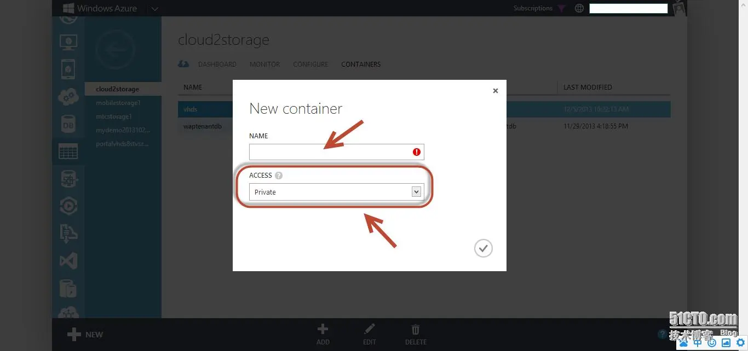The image size is (748, 351).
Task: Close the New container dialog
Action: (x=496, y=91)
